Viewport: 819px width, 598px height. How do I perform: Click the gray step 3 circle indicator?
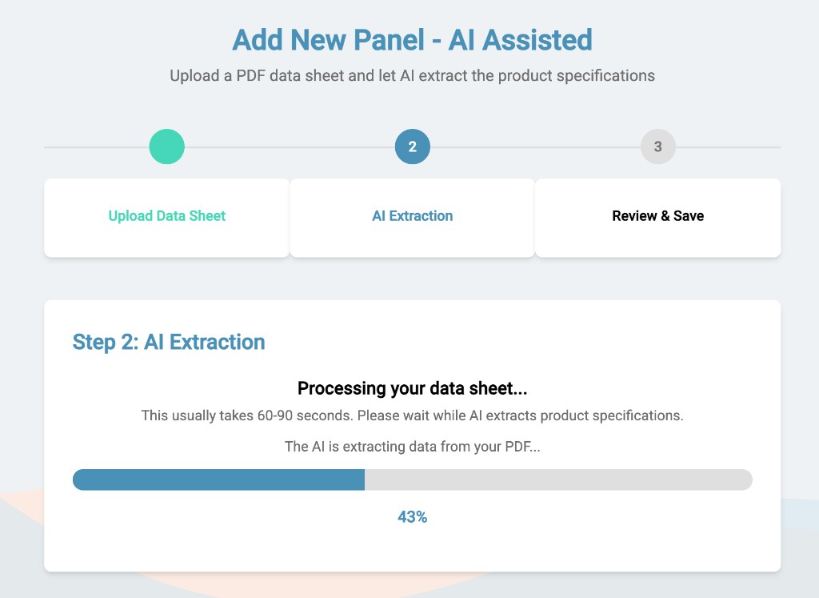[x=657, y=146]
